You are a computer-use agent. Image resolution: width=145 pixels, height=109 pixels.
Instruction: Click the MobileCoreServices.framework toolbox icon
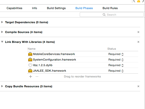(30, 54)
